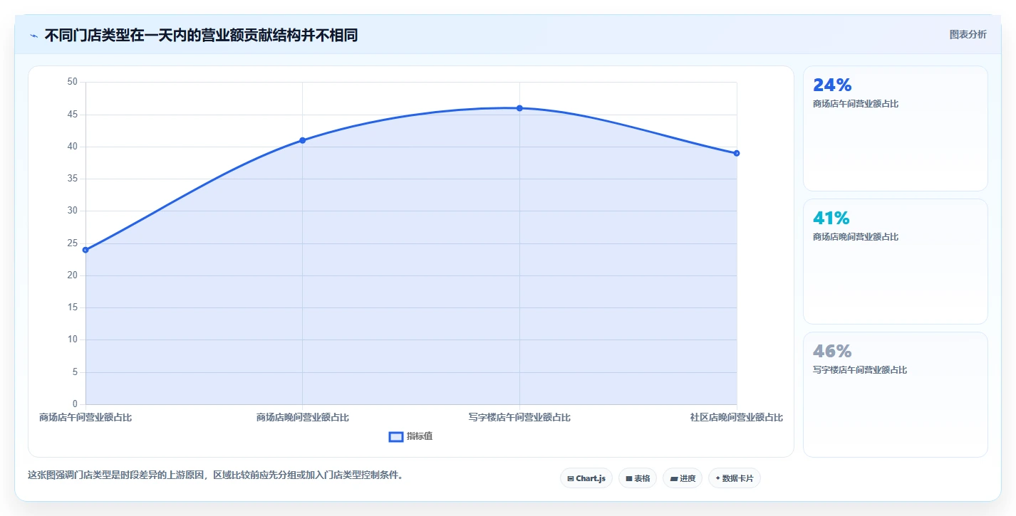Click the 商场店午间营业额占比 data point at 24
Screen dimensions: 1016x516
pyautogui.click(x=85, y=250)
